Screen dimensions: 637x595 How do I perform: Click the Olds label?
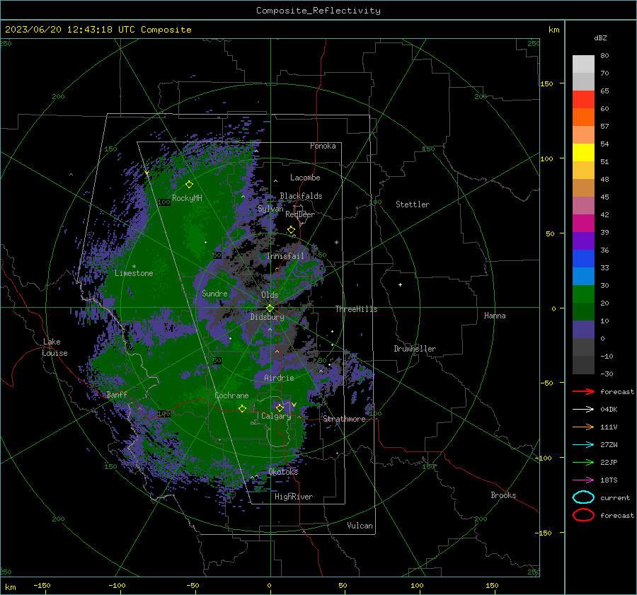coord(270,295)
